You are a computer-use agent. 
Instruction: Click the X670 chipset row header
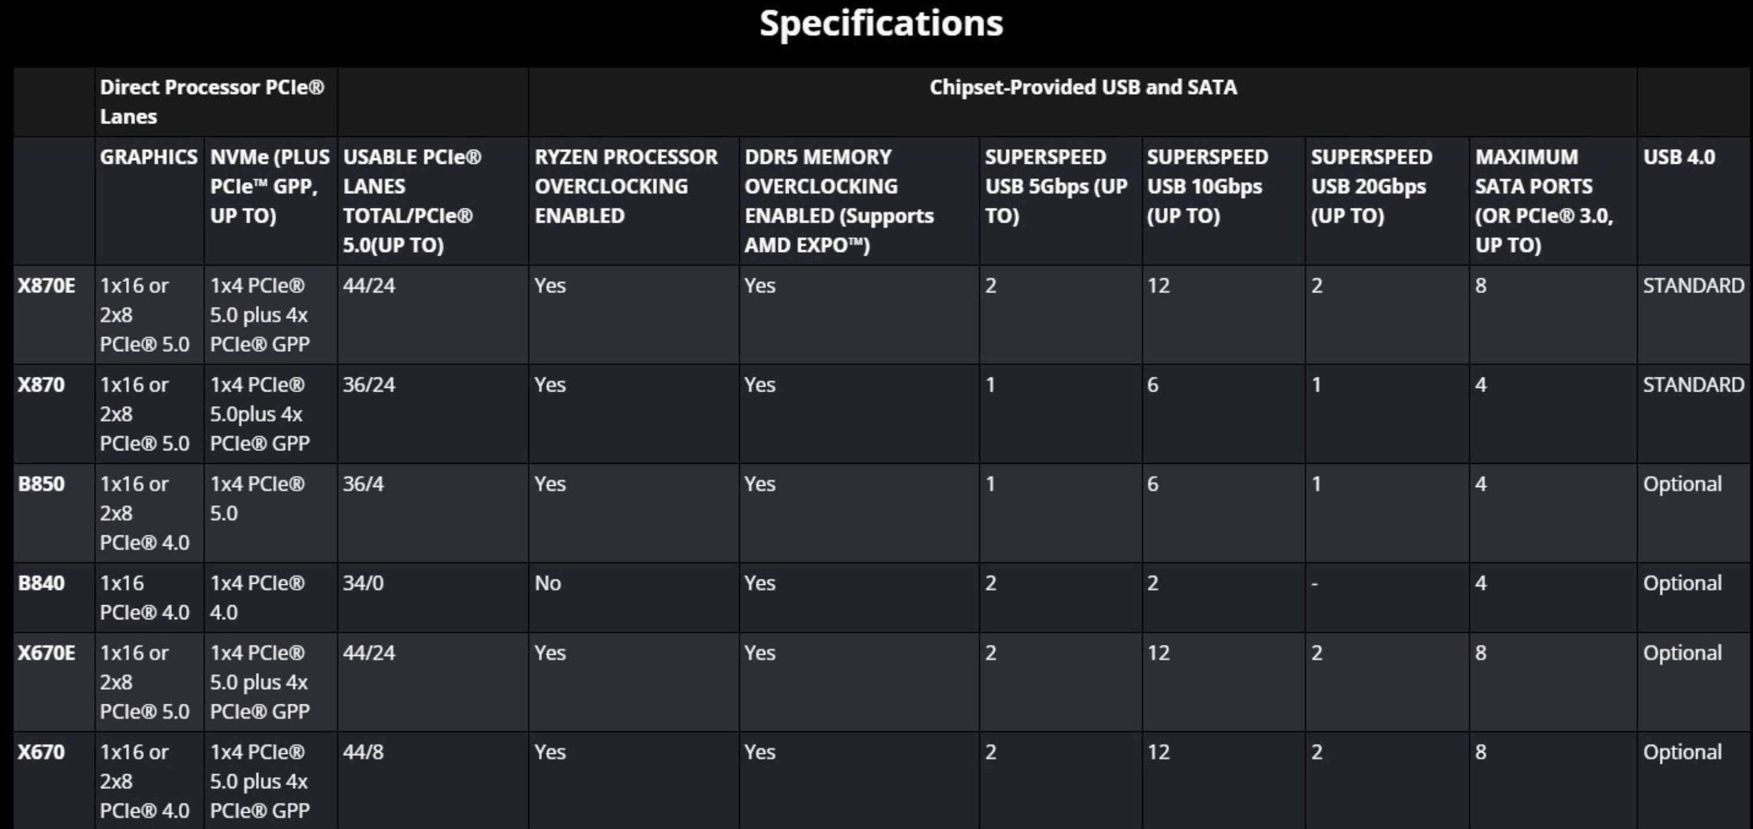pyautogui.click(x=41, y=752)
